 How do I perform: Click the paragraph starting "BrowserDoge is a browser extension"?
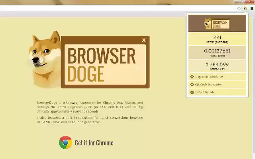point(90,107)
